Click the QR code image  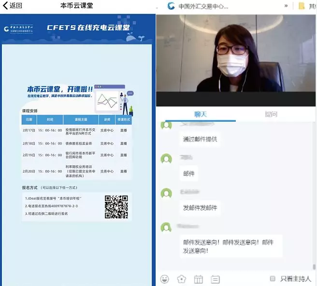pos(116,206)
